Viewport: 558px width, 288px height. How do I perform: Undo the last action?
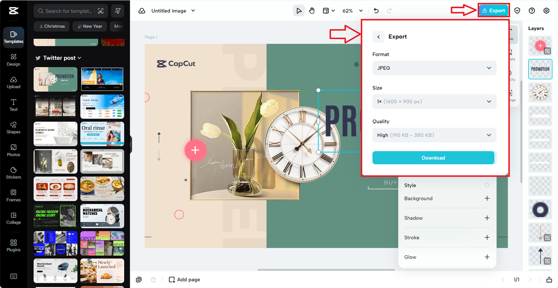(376, 11)
